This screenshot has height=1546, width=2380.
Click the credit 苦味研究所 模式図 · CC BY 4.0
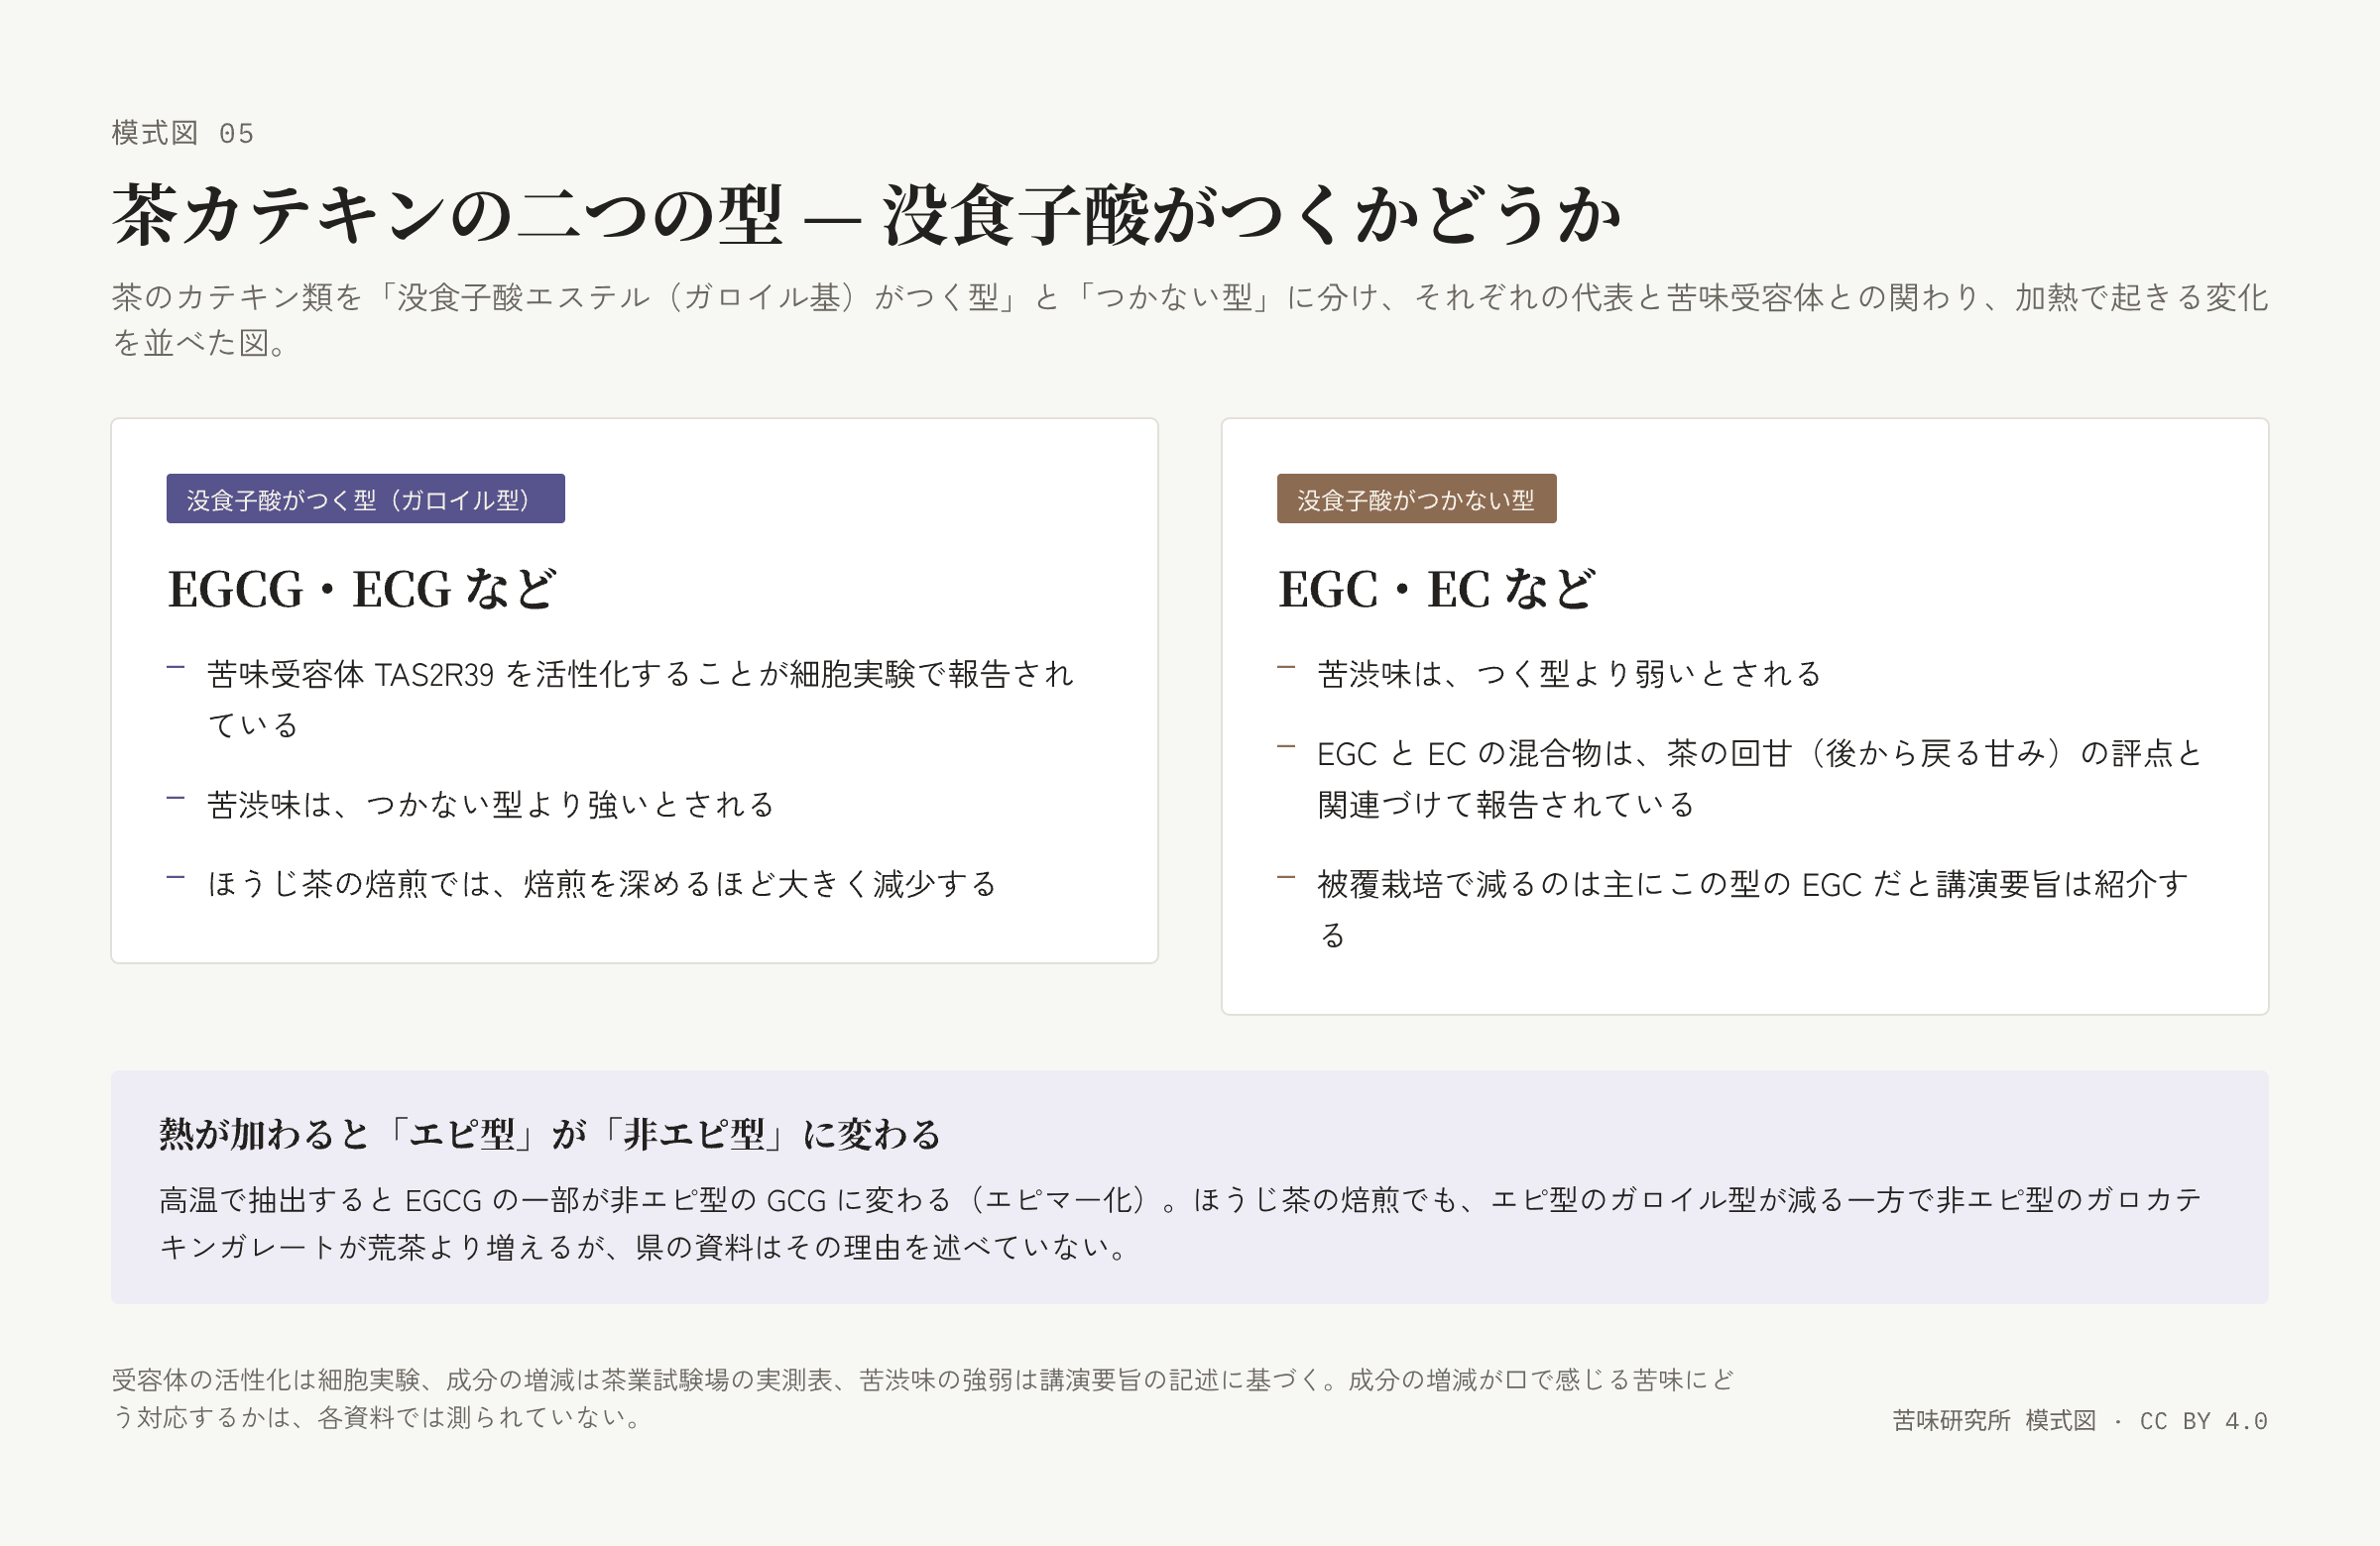click(x=2079, y=1420)
